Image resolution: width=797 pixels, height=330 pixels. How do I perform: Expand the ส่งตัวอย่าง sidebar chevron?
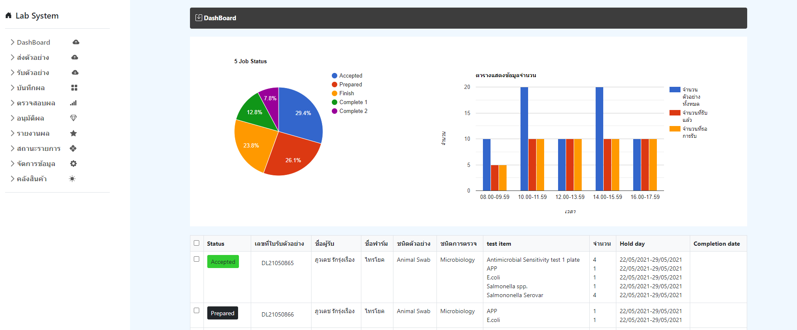click(x=12, y=57)
